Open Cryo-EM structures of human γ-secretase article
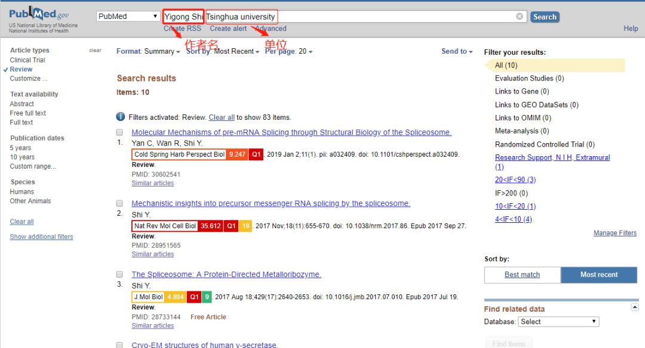Image resolution: width=645 pixels, height=348 pixels. tap(205, 344)
